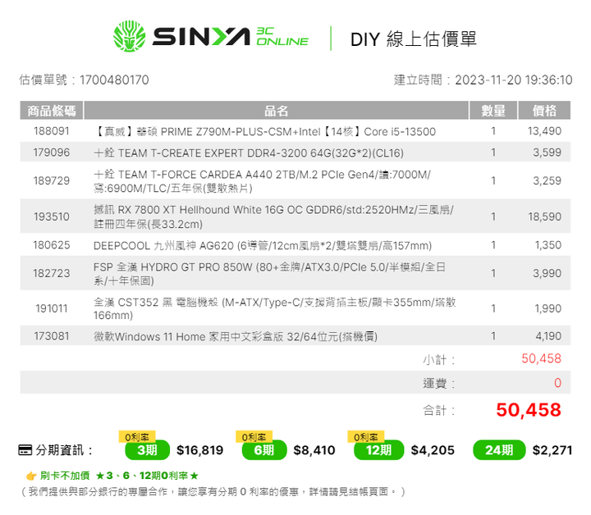The height and width of the screenshot is (515, 591).
Task: Click the credit card icon beside 分期資訊
Action: 25,450
